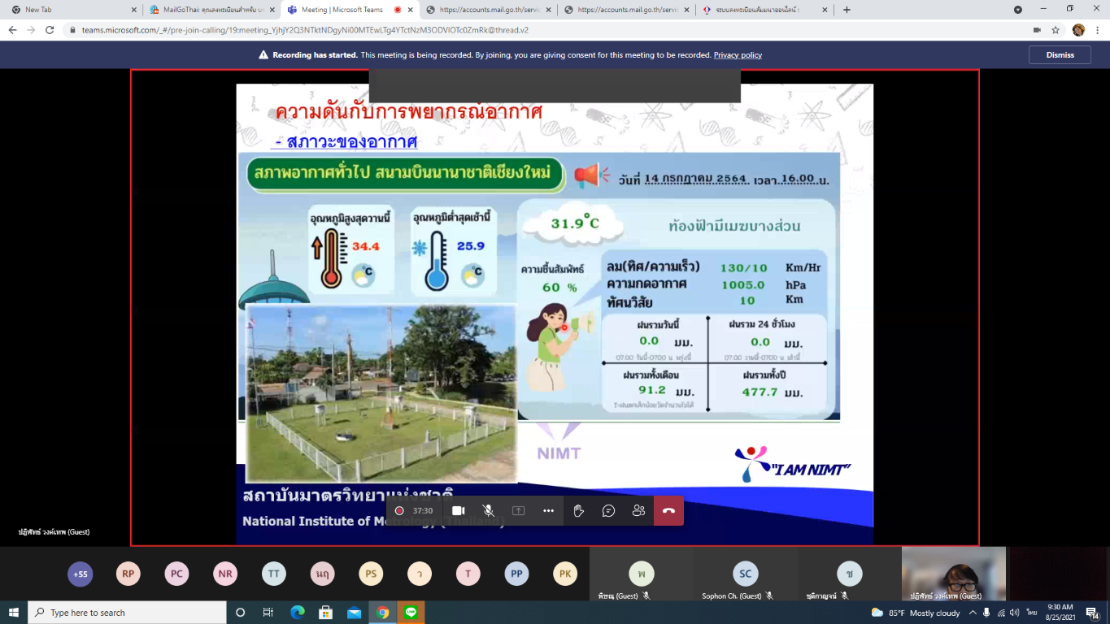The height and width of the screenshot is (624, 1110).
Task: Open more actions ellipsis menu
Action: point(548,510)
